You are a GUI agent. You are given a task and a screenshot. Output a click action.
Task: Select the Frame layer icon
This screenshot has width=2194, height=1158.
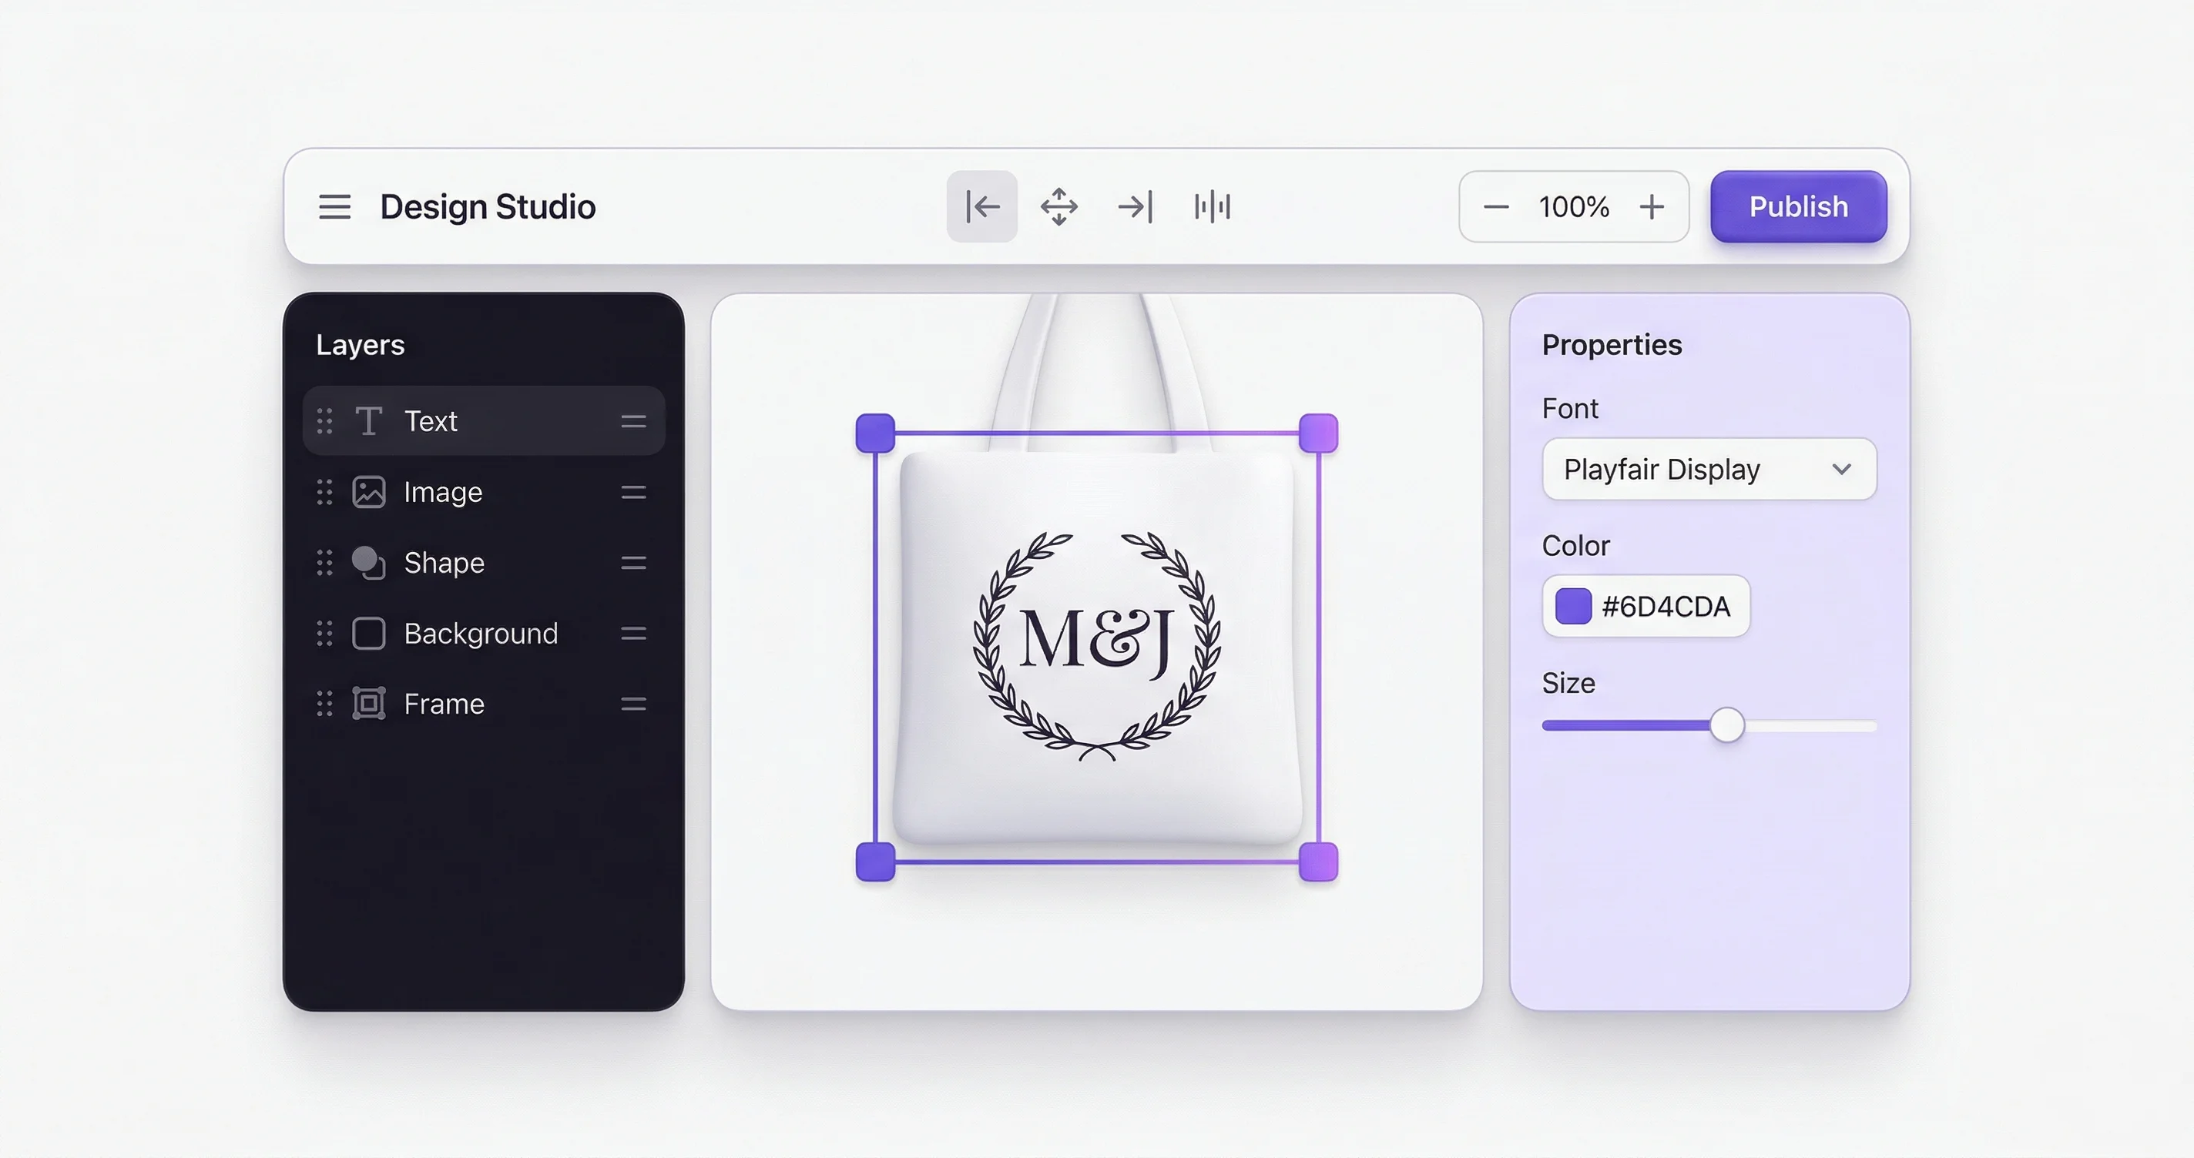[x=369, y=705]
